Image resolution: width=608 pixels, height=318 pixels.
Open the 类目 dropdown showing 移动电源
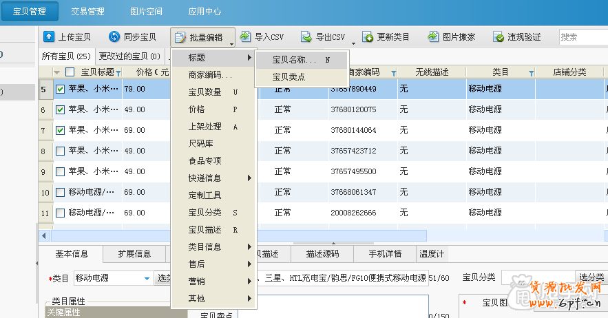pos(147,278)
